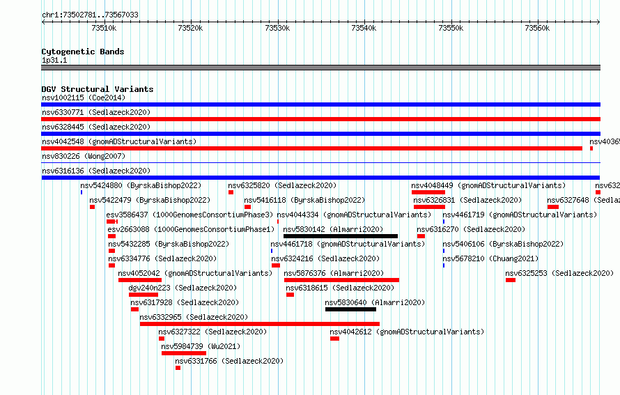Open nsv6328445 (Sedlazeck2020) label
620x395 pixels.
(96, 127)
